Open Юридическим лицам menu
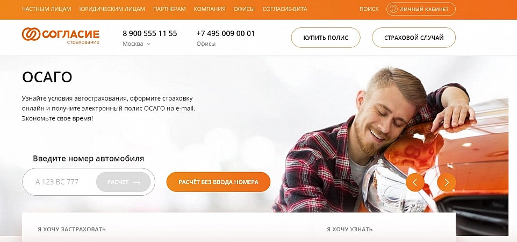Image resolution: width=517 pixels, height=242 pixels. (x=112, y=9)
